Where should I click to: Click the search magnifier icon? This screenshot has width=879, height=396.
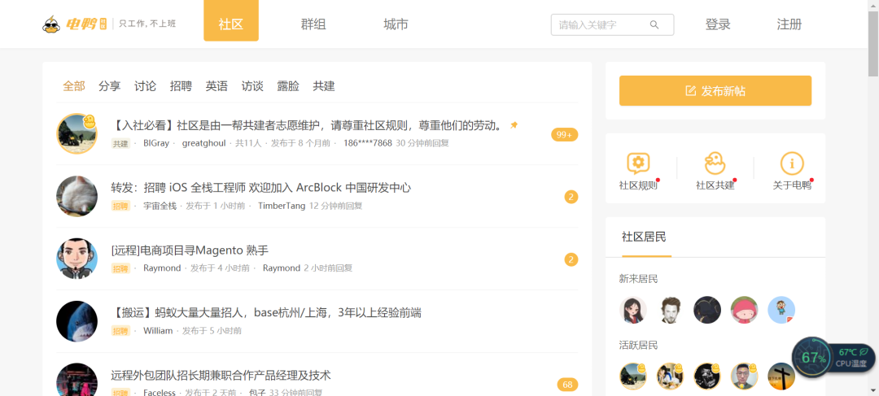pyautogui.click(x=654, y=24)
